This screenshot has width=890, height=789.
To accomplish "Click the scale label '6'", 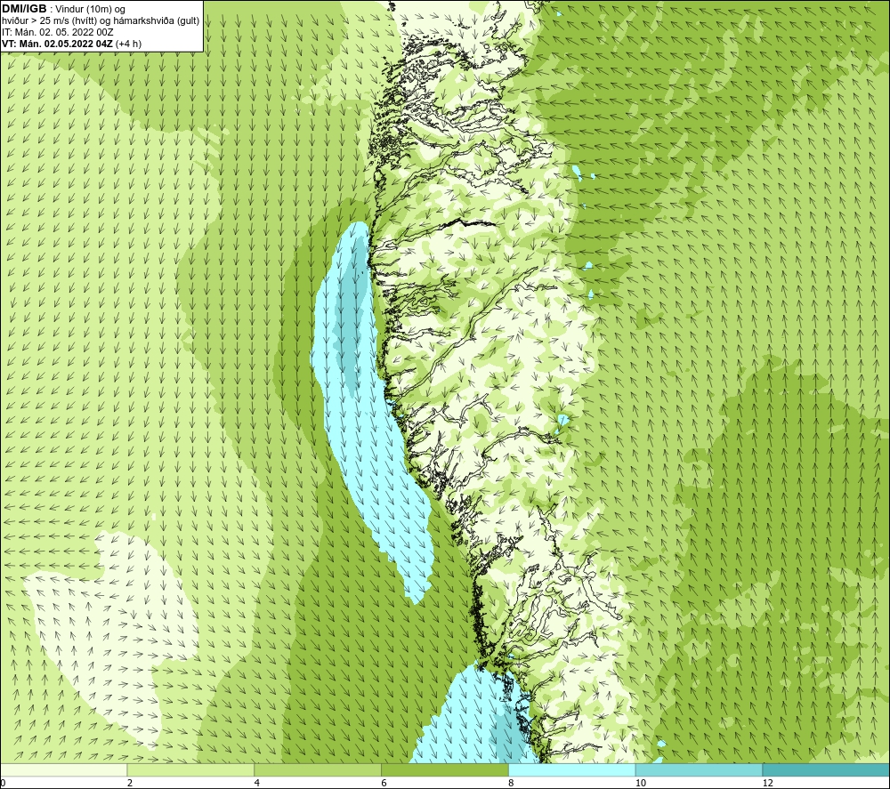I will 384,783.
